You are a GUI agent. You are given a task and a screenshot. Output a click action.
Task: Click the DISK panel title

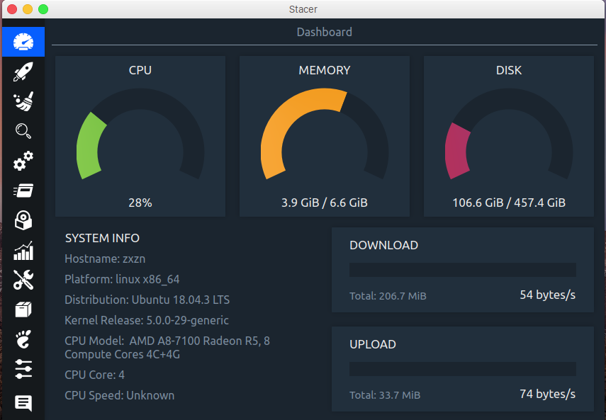tap(509, 70)
